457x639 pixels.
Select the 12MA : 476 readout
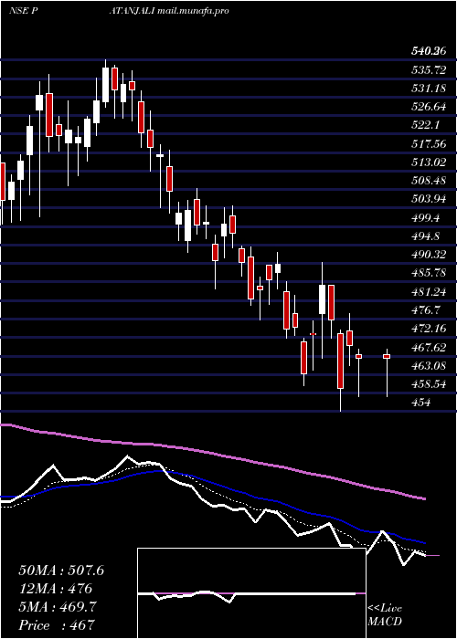[55, 589]
